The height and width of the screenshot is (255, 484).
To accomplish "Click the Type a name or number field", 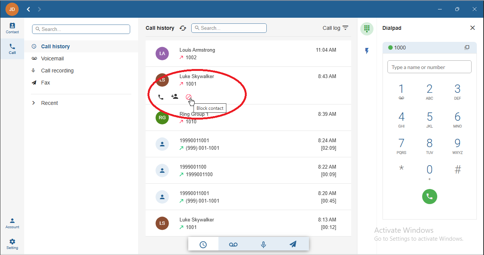I will pyautogui.click(x=429, y=67).
